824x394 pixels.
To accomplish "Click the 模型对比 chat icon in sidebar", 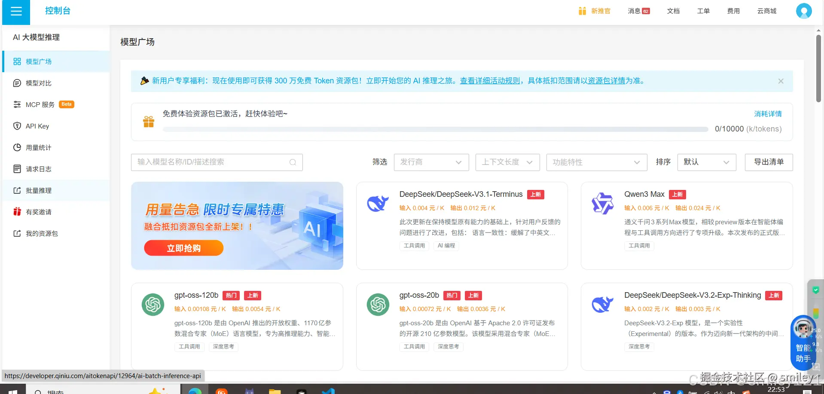I will [x=17, y=83].
